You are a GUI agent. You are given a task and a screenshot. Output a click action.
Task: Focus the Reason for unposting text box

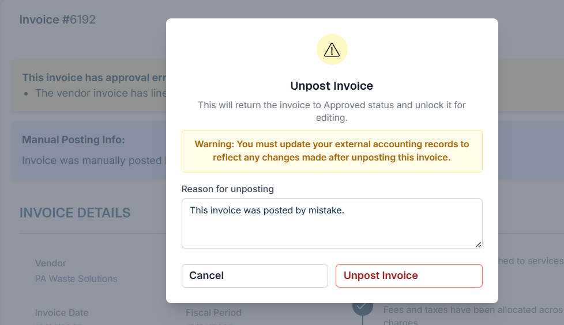pos(332,224)
